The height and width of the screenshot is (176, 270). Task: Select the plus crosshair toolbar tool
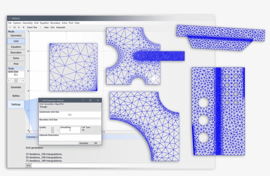pyautogui.click(x=23, y=27)
